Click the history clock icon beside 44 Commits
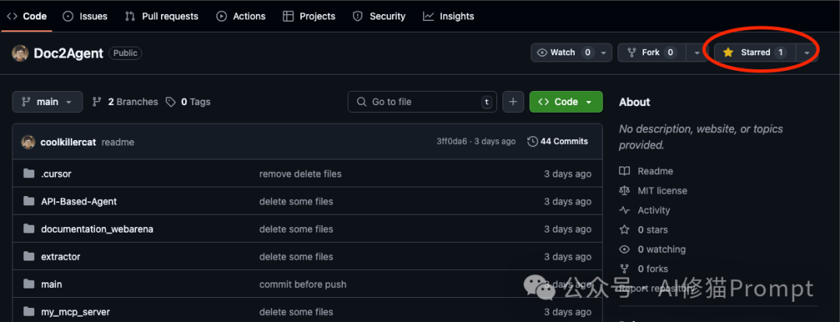The width and height of the screenshot is (840, 322). pos(533,142)
